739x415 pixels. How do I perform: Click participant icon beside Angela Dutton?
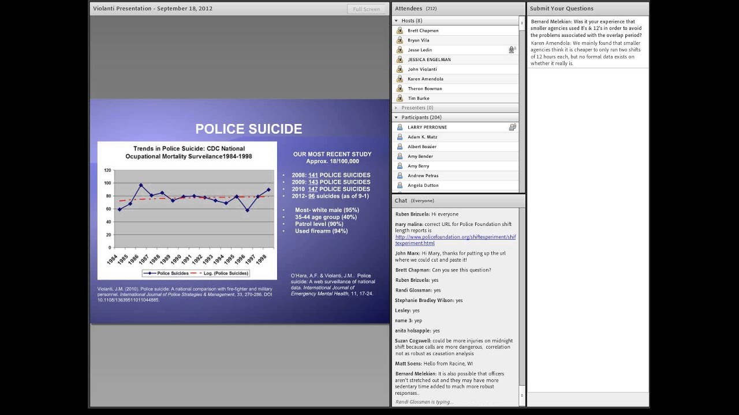(400, 186)
